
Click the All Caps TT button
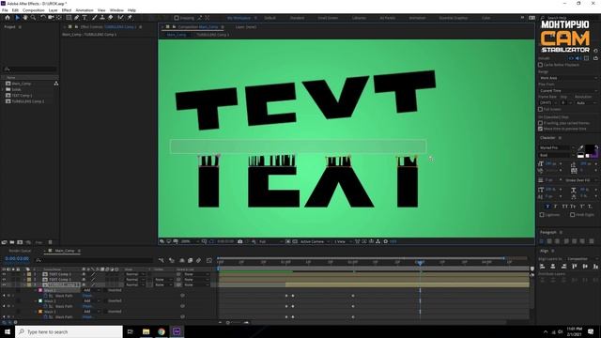[564, 207]
